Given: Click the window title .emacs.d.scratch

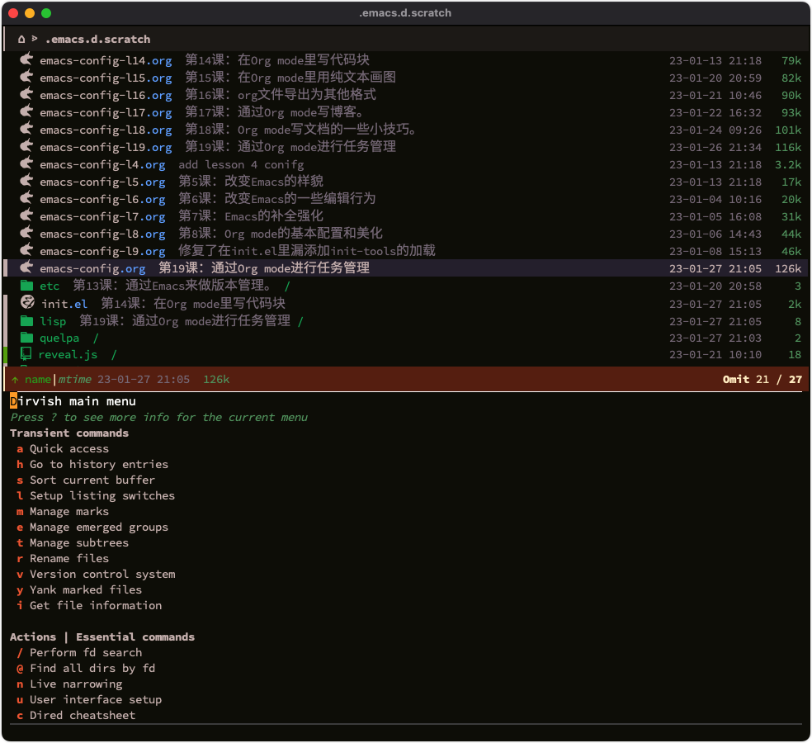Looking at the screenshot, I should click(405, 13).
